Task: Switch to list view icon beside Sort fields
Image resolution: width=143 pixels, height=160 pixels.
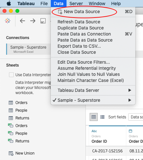Action: click(x=102, y=117)
